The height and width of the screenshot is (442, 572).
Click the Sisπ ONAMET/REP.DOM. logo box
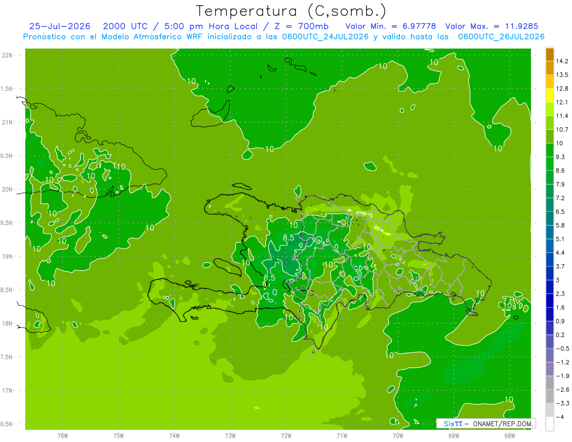point(486,423)
